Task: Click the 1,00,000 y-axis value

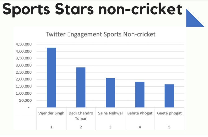Action: tap(23, 93)
